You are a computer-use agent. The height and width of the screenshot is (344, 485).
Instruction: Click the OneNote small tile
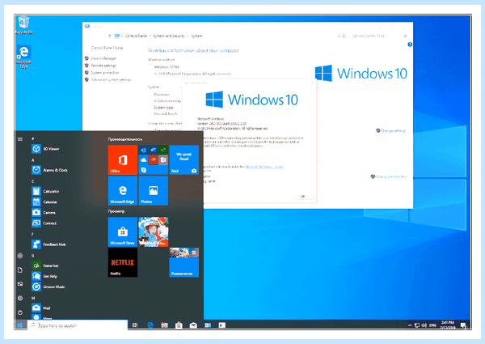tap(163, 160)
